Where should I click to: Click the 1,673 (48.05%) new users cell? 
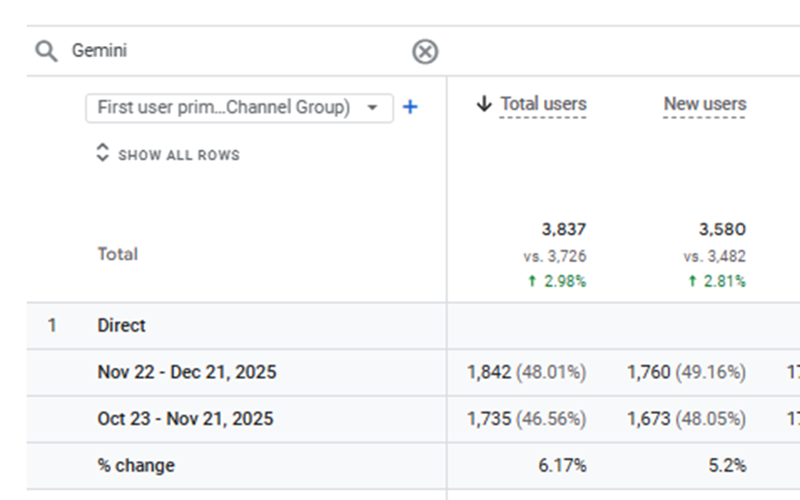pos(686,419)
